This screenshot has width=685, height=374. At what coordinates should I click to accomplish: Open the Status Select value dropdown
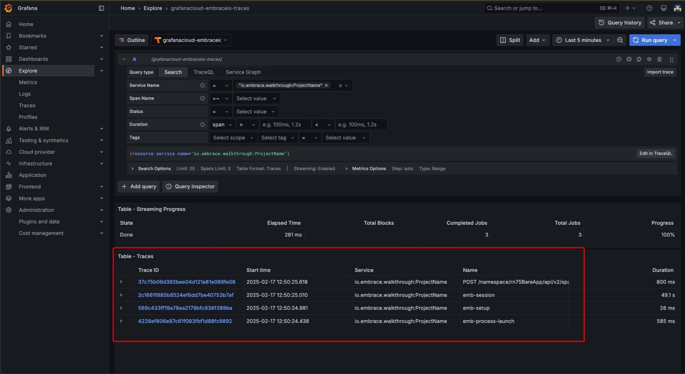(256, 111)
